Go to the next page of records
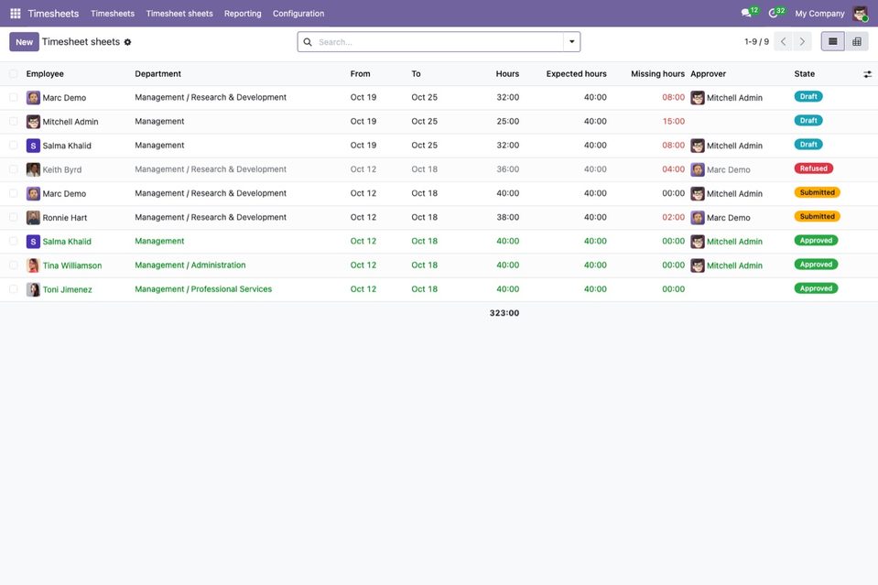The height and width of the screenshot is (585, 878). (802, 41)
